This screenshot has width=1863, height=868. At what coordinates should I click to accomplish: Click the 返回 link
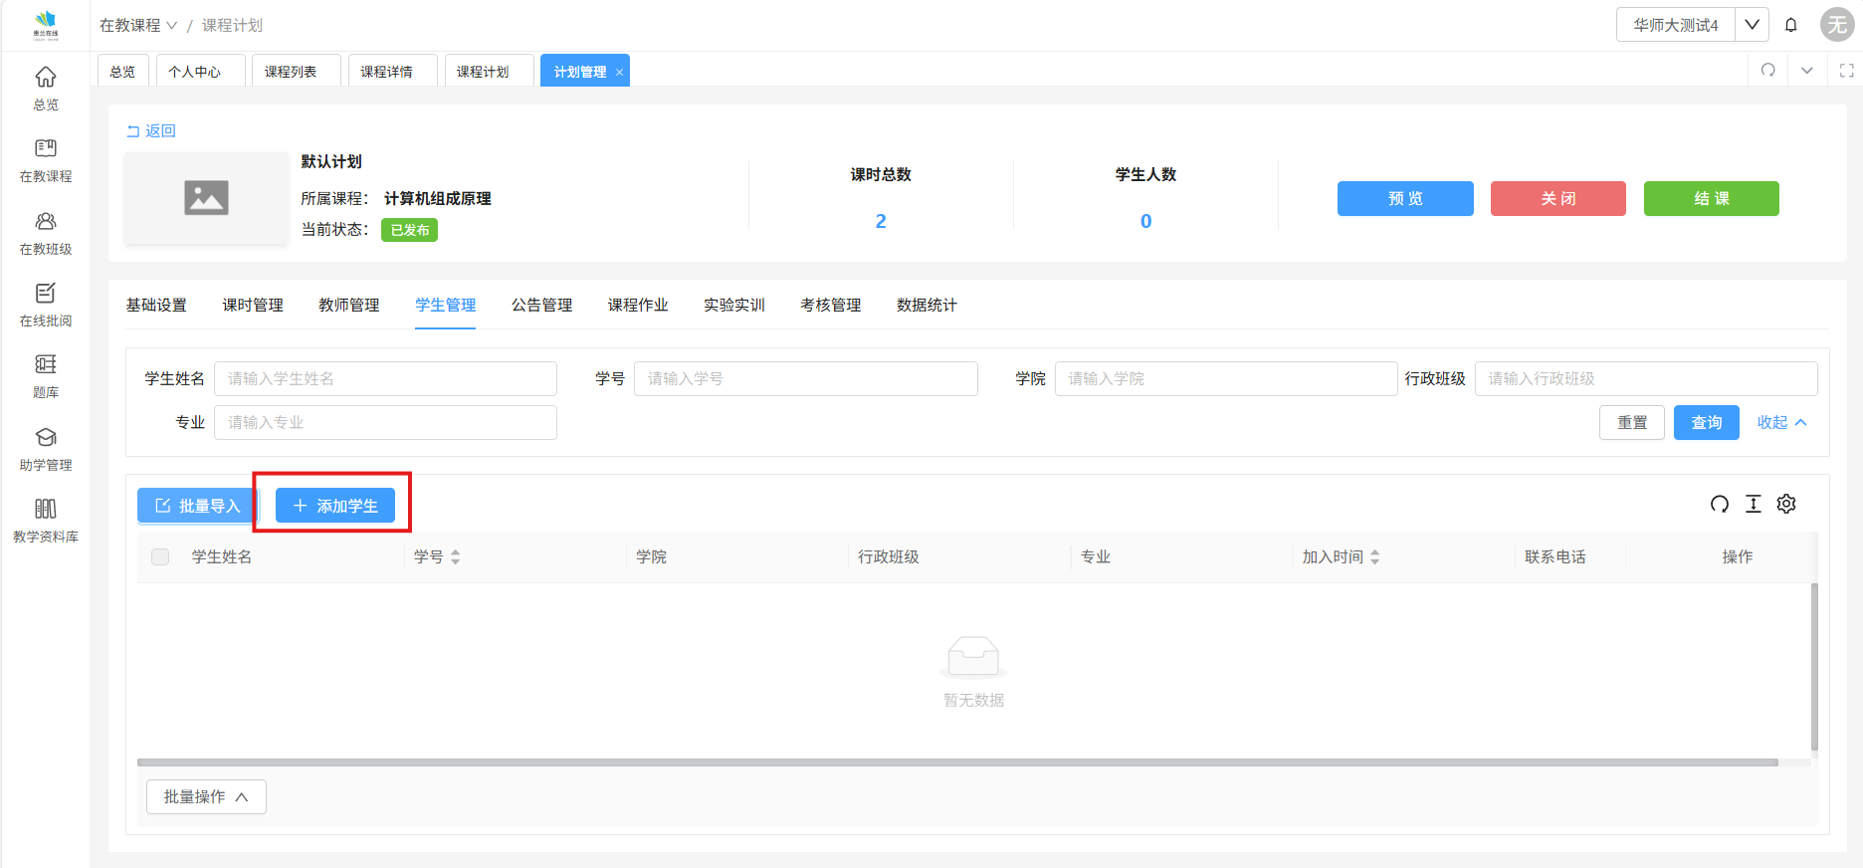click(x=152, y=130)
